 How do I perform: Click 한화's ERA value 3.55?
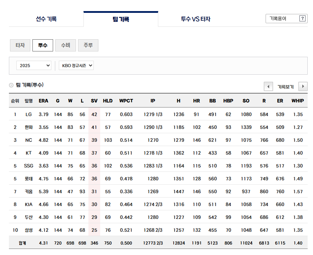[x=43, y=127]
